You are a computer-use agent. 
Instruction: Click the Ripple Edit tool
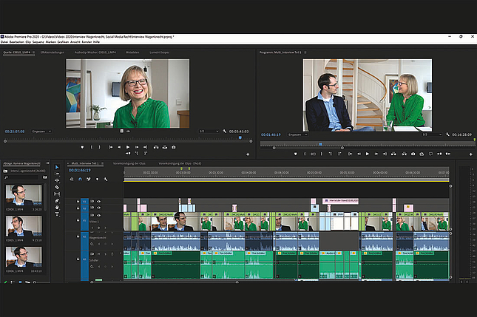click(x=57, y=180)
